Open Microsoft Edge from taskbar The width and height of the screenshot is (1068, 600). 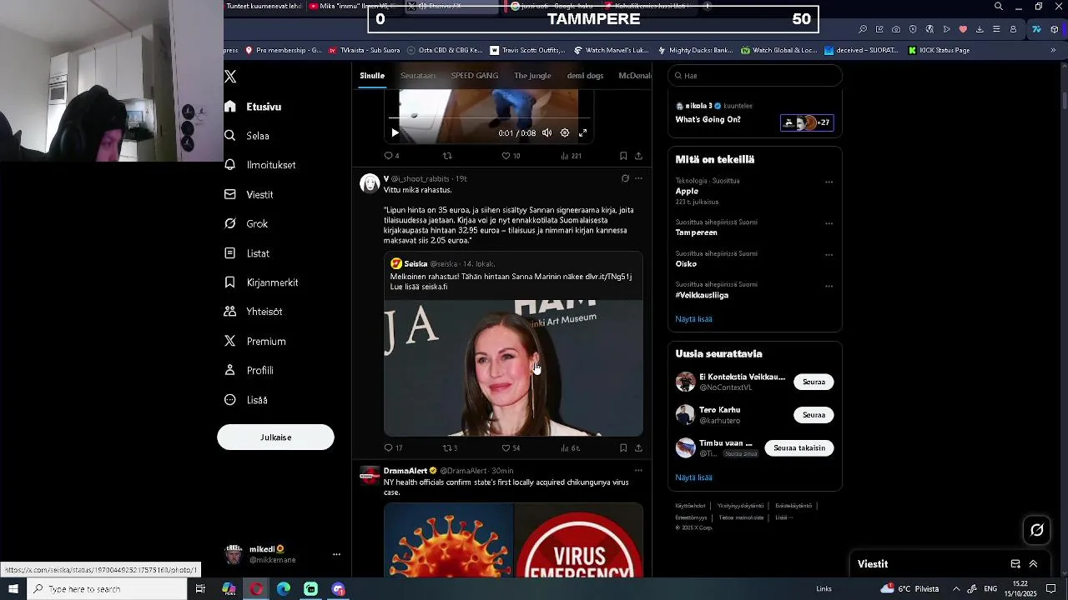284,589
